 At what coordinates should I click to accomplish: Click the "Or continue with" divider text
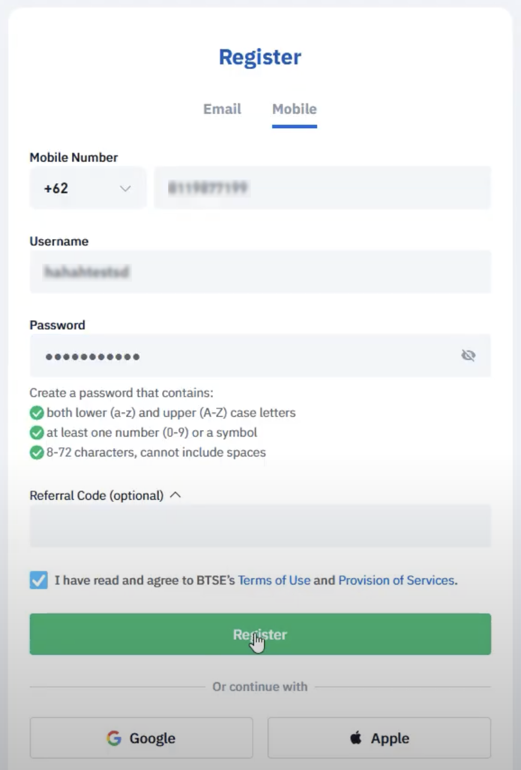pos(260,687)
